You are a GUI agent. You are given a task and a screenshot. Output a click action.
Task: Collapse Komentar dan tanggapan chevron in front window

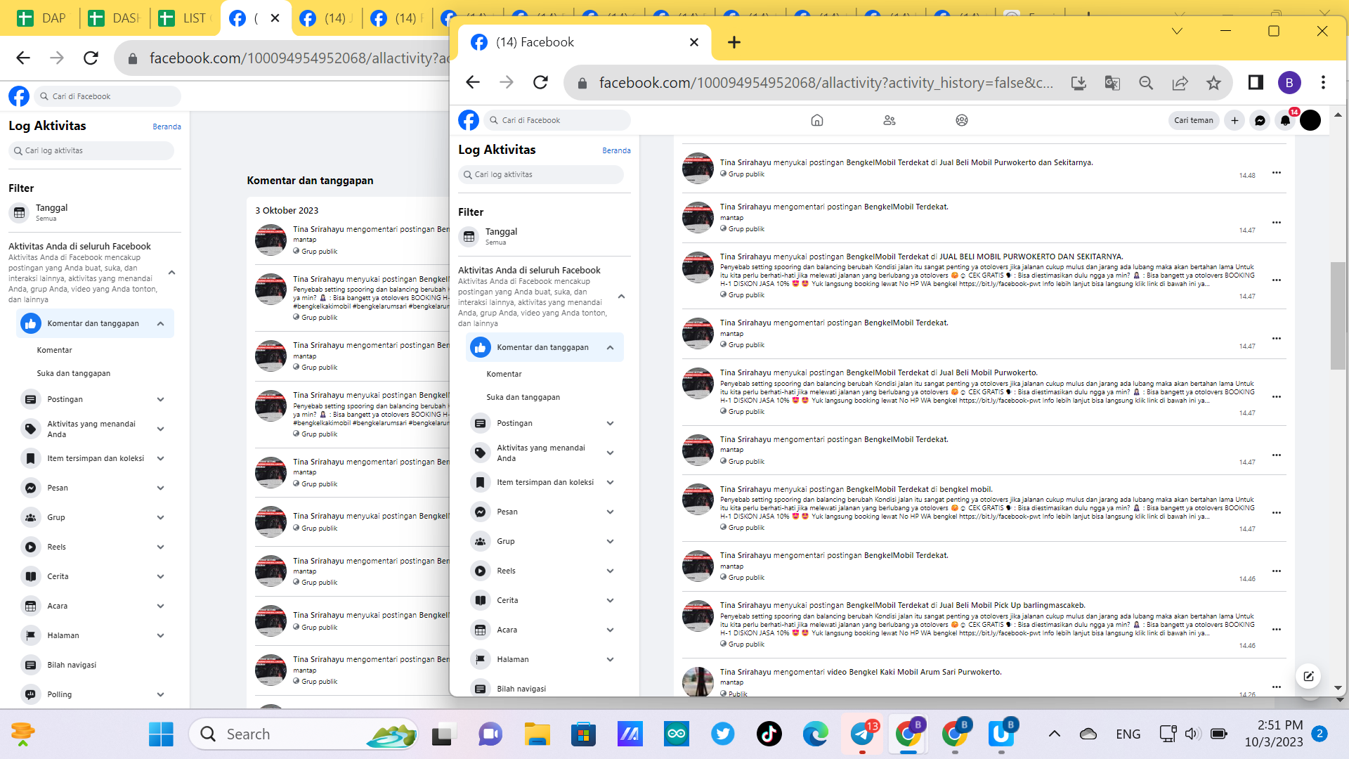610,347
